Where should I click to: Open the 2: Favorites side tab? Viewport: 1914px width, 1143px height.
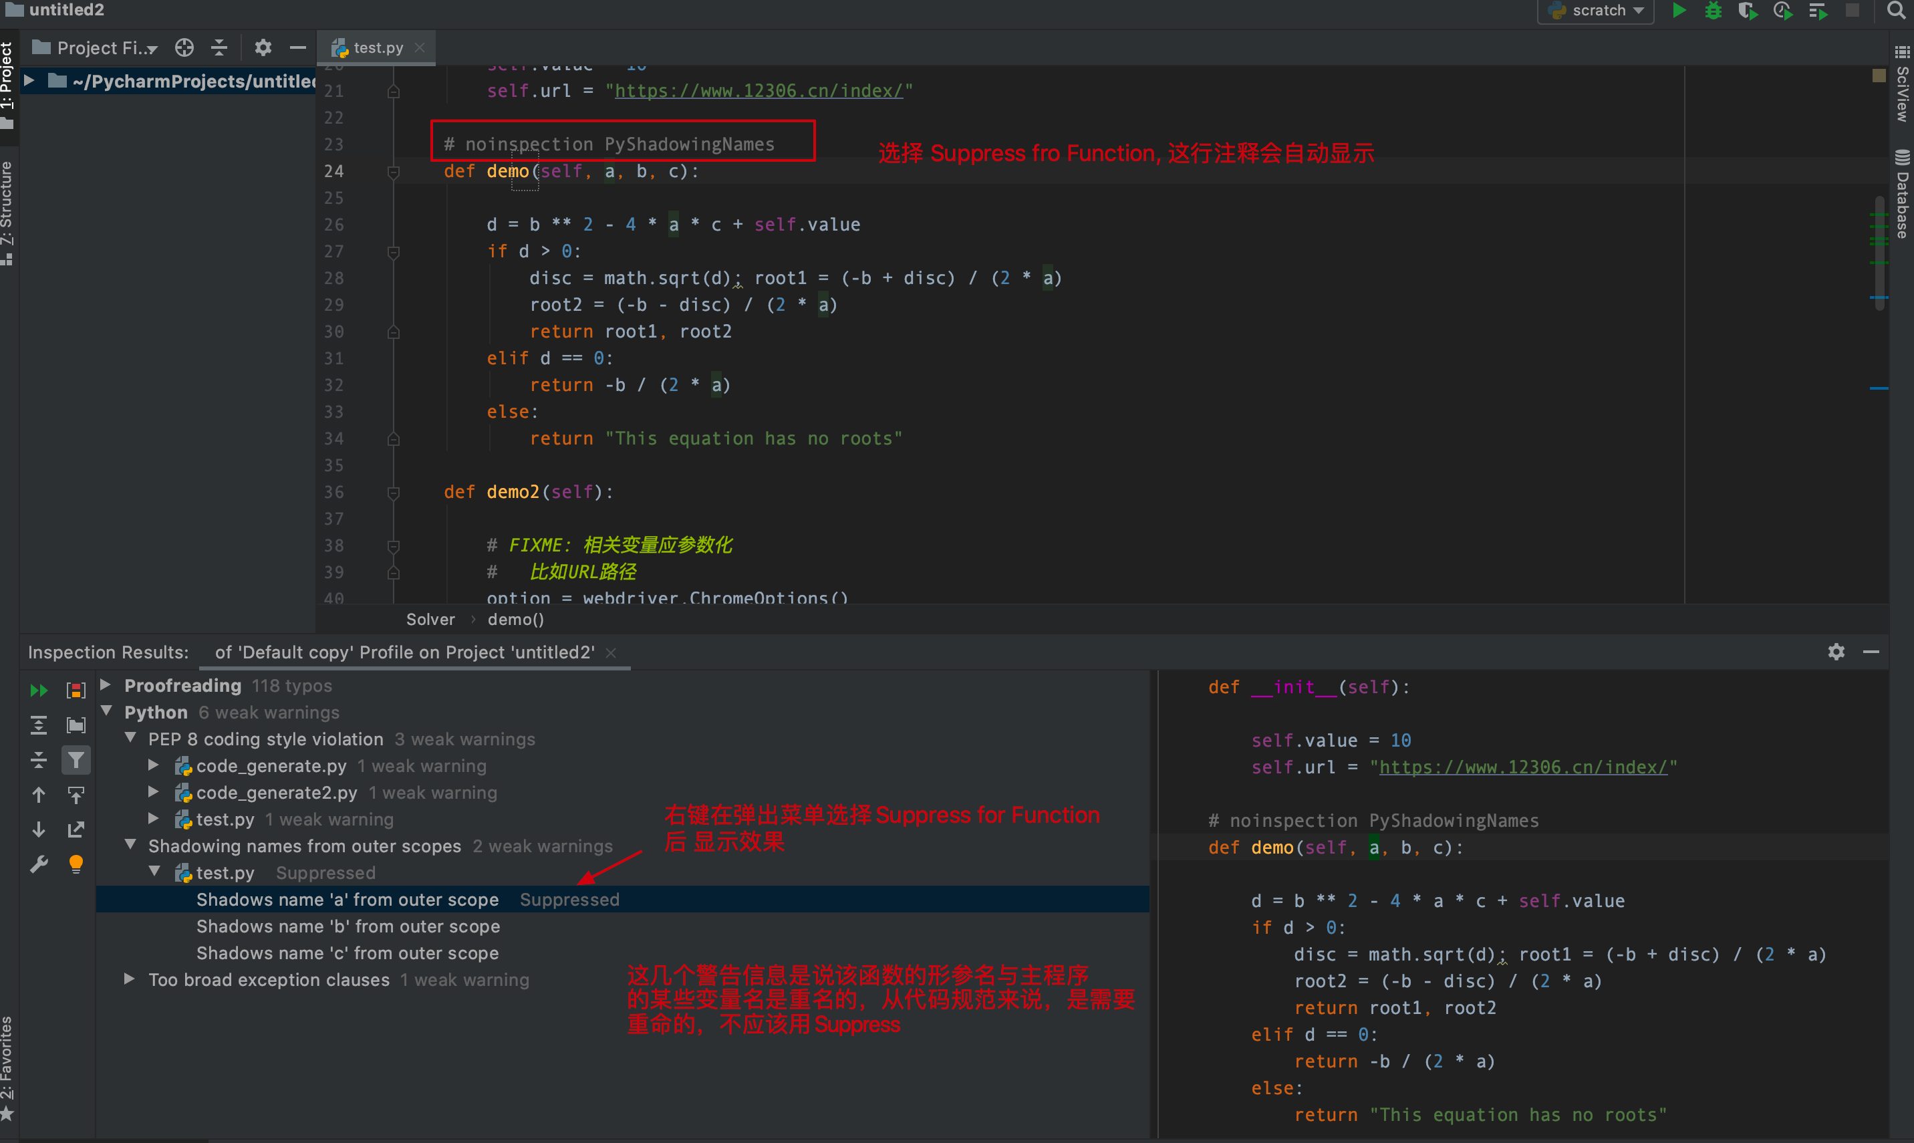[x=8, y=1067]
